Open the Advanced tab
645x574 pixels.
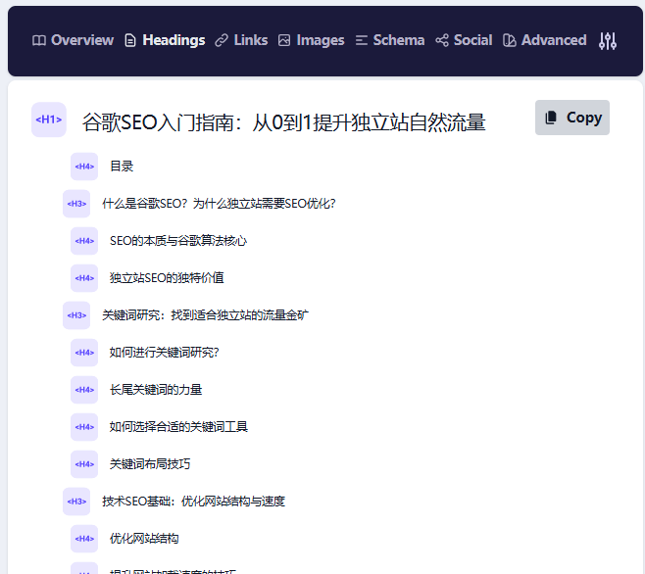coord(544,40)
